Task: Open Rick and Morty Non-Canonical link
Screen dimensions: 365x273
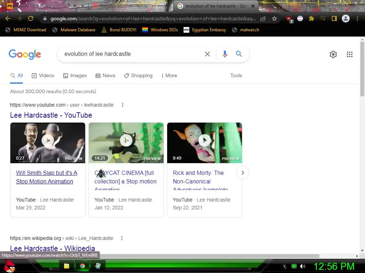Action: pyautogui.click(x=200, y=180)
